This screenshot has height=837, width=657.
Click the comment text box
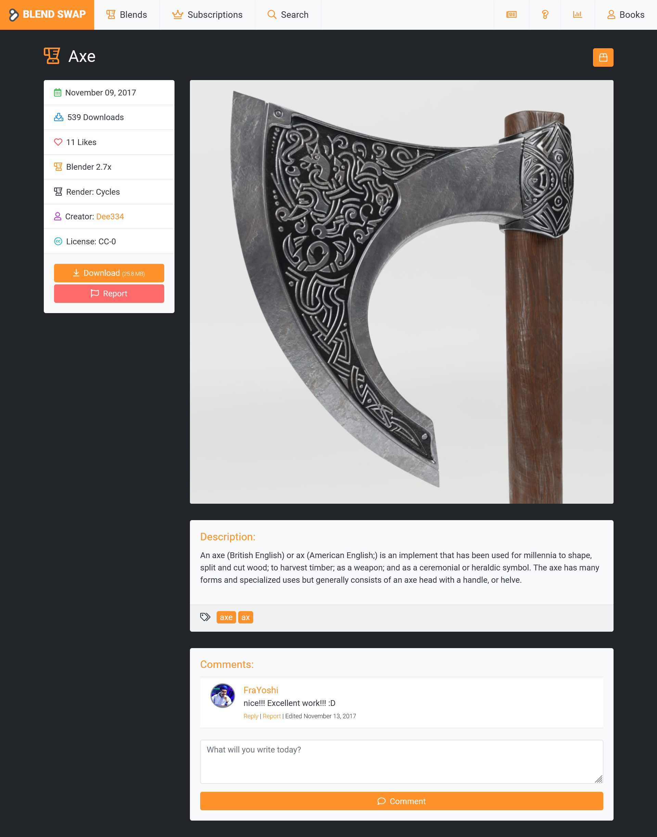pyautogui.click(x=401, y=762)
